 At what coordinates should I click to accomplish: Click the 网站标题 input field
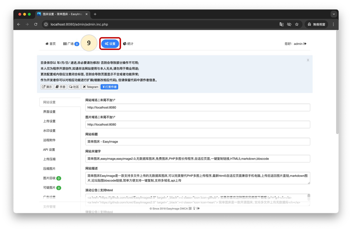(197, 142)
